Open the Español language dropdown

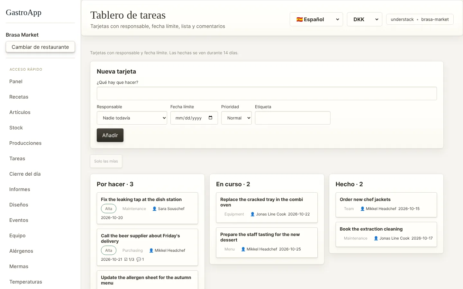coord(316,19)
